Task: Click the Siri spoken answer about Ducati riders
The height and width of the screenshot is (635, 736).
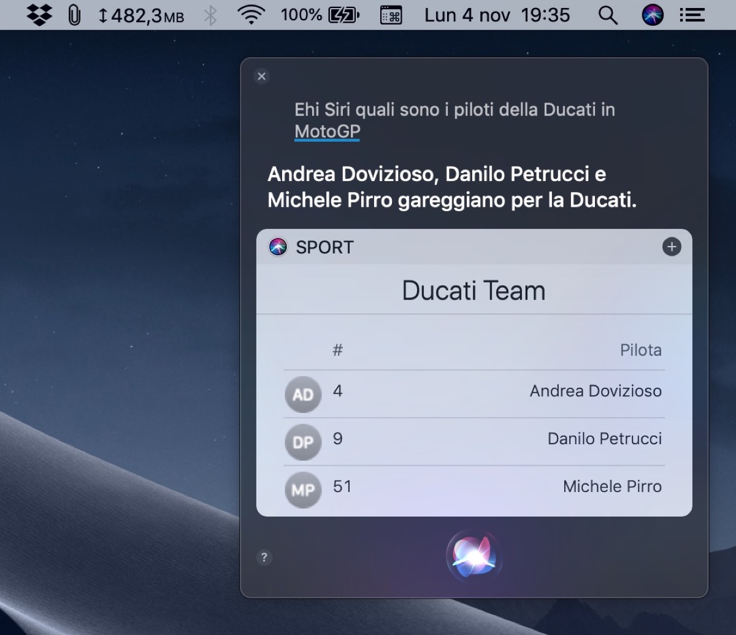Action: click(452, 187)
